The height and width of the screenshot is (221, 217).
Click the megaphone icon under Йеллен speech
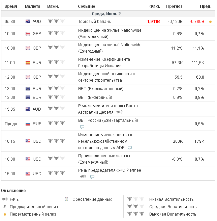click(83, 176)
